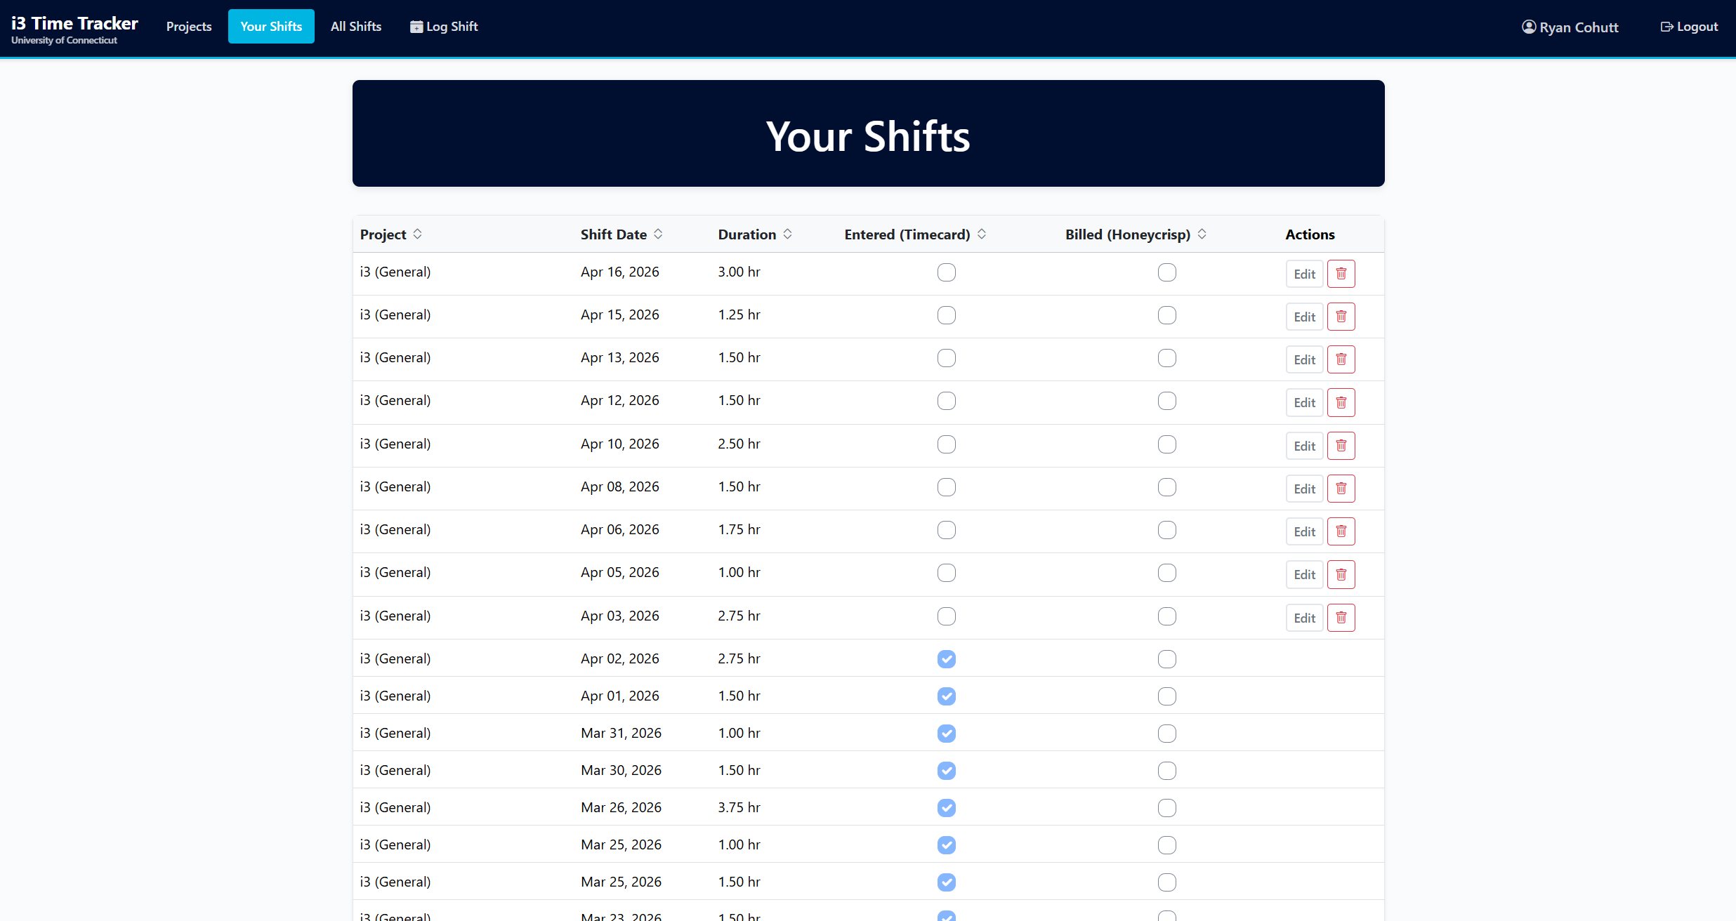Click the Logout icon in navbar
The height and width of the screenshot is (921, 1736).
(1666, 27)
